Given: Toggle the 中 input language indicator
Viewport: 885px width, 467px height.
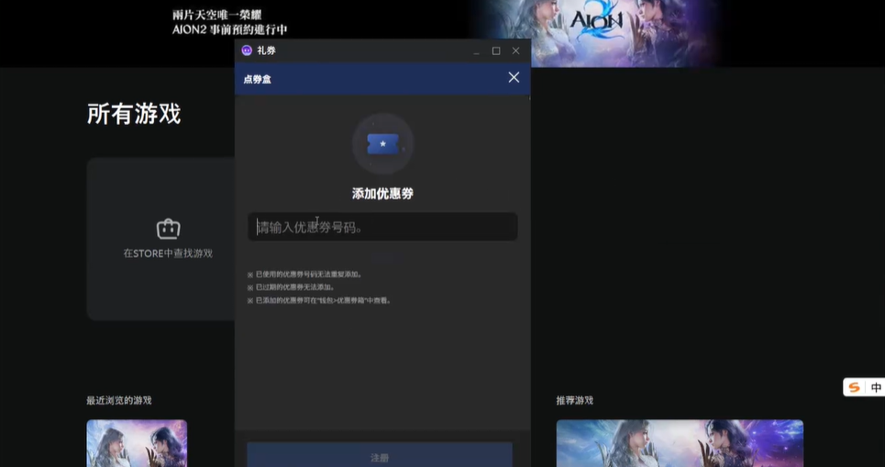Looking at the screenshot, I should pos(876,387).
